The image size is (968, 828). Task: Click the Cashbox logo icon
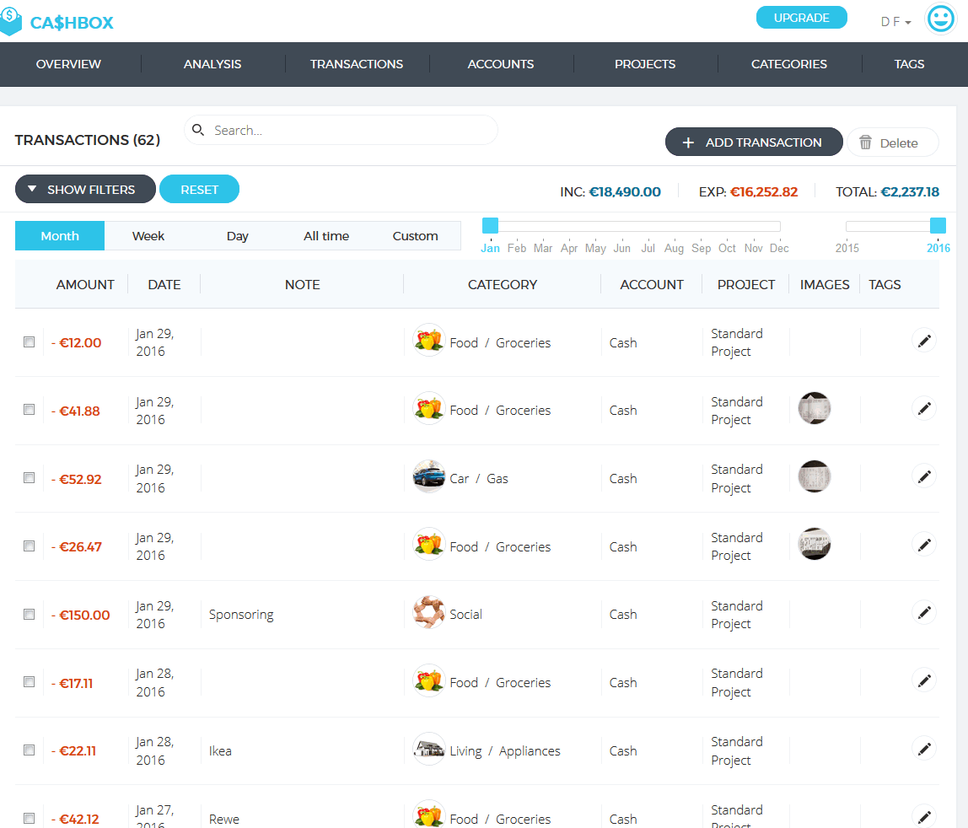click(11, 21)
